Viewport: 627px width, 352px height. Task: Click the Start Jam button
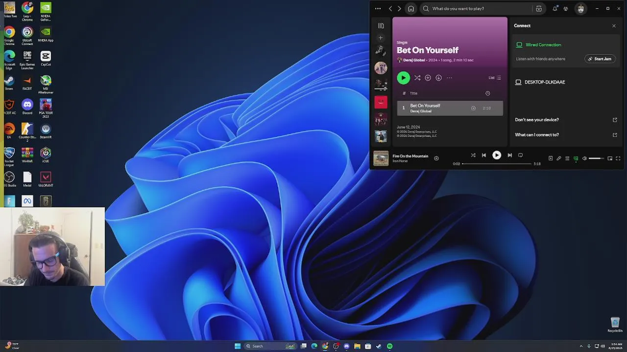tap(600, 59)
